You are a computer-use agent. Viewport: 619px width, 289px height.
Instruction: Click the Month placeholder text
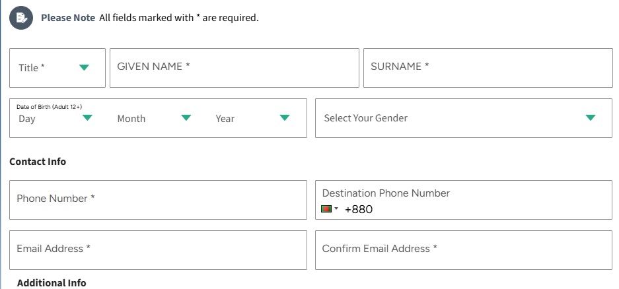[x=131, y=119]
